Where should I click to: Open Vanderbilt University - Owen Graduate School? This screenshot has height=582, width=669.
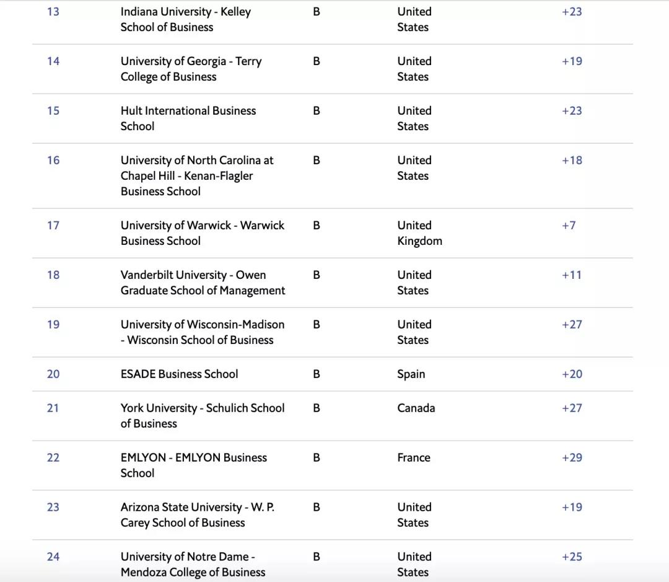click(203, 283)
